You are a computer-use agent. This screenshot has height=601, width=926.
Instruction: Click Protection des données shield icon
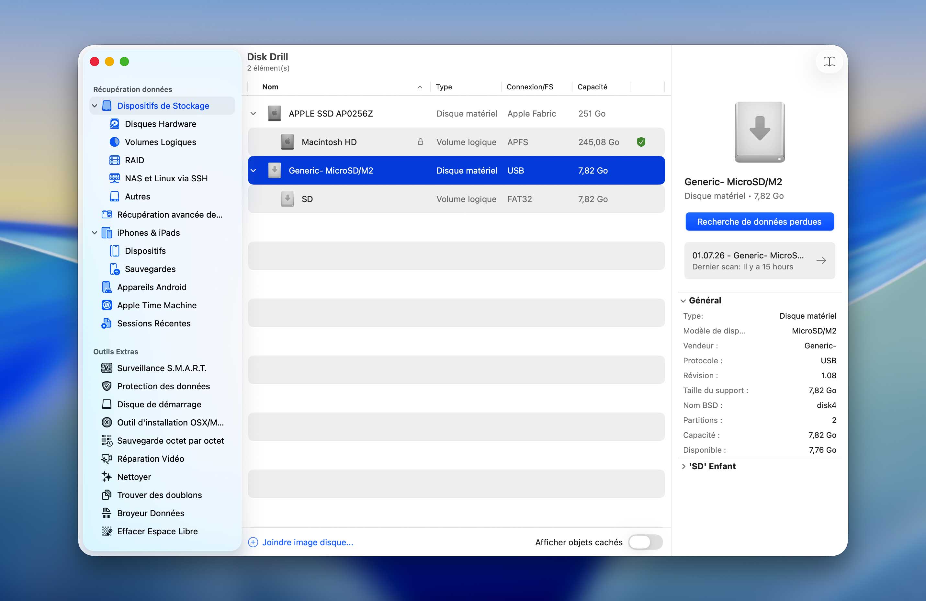pos(107,386)
